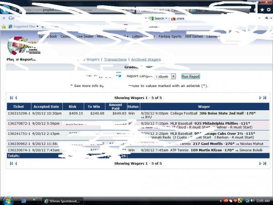Open the Transactions link
Image resolution: width=273 pixels, height=205 pixels.
pyautogui.click(x=115, y=59)
